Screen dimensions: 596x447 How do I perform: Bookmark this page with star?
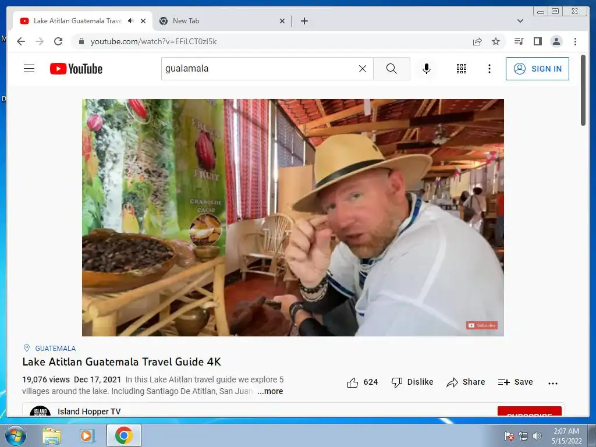click(496, 41)
